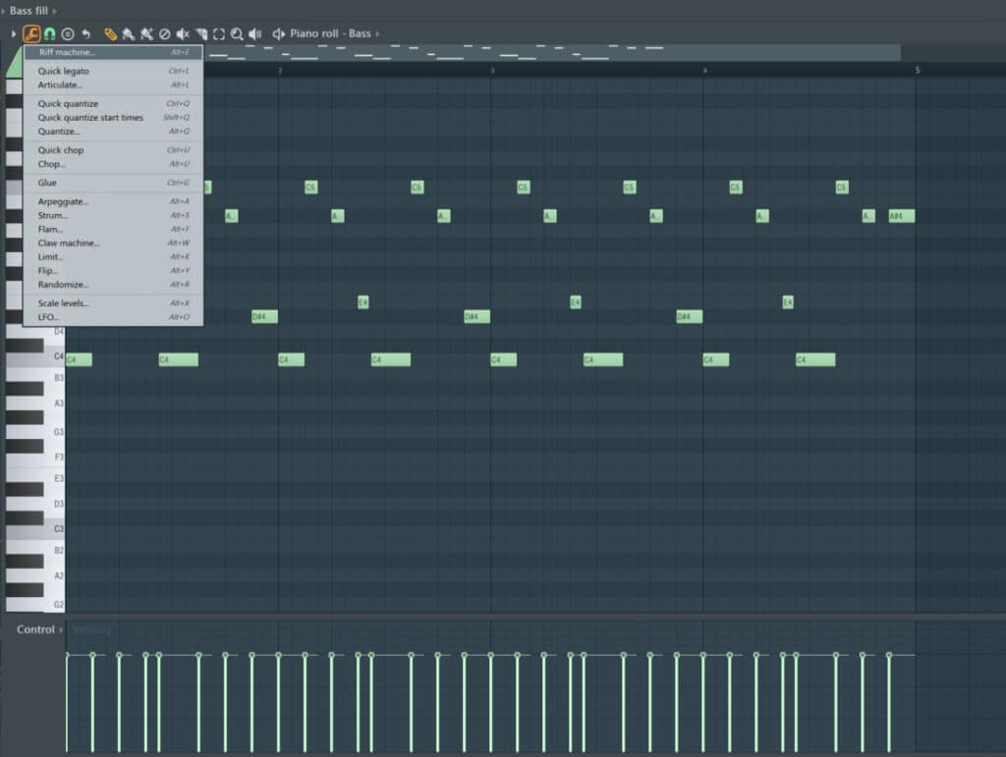Toggle the magnet snap icon
The image size is (1006, 757).
[x=49, y=33]
